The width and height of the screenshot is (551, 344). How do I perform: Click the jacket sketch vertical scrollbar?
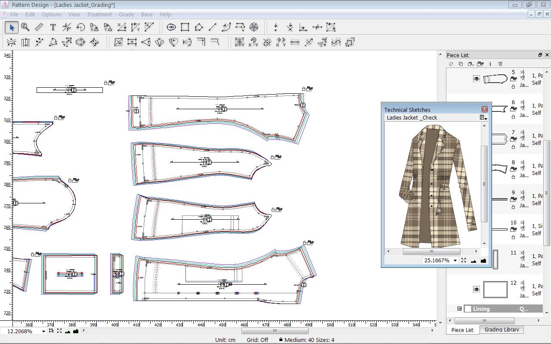click(484, 184)
